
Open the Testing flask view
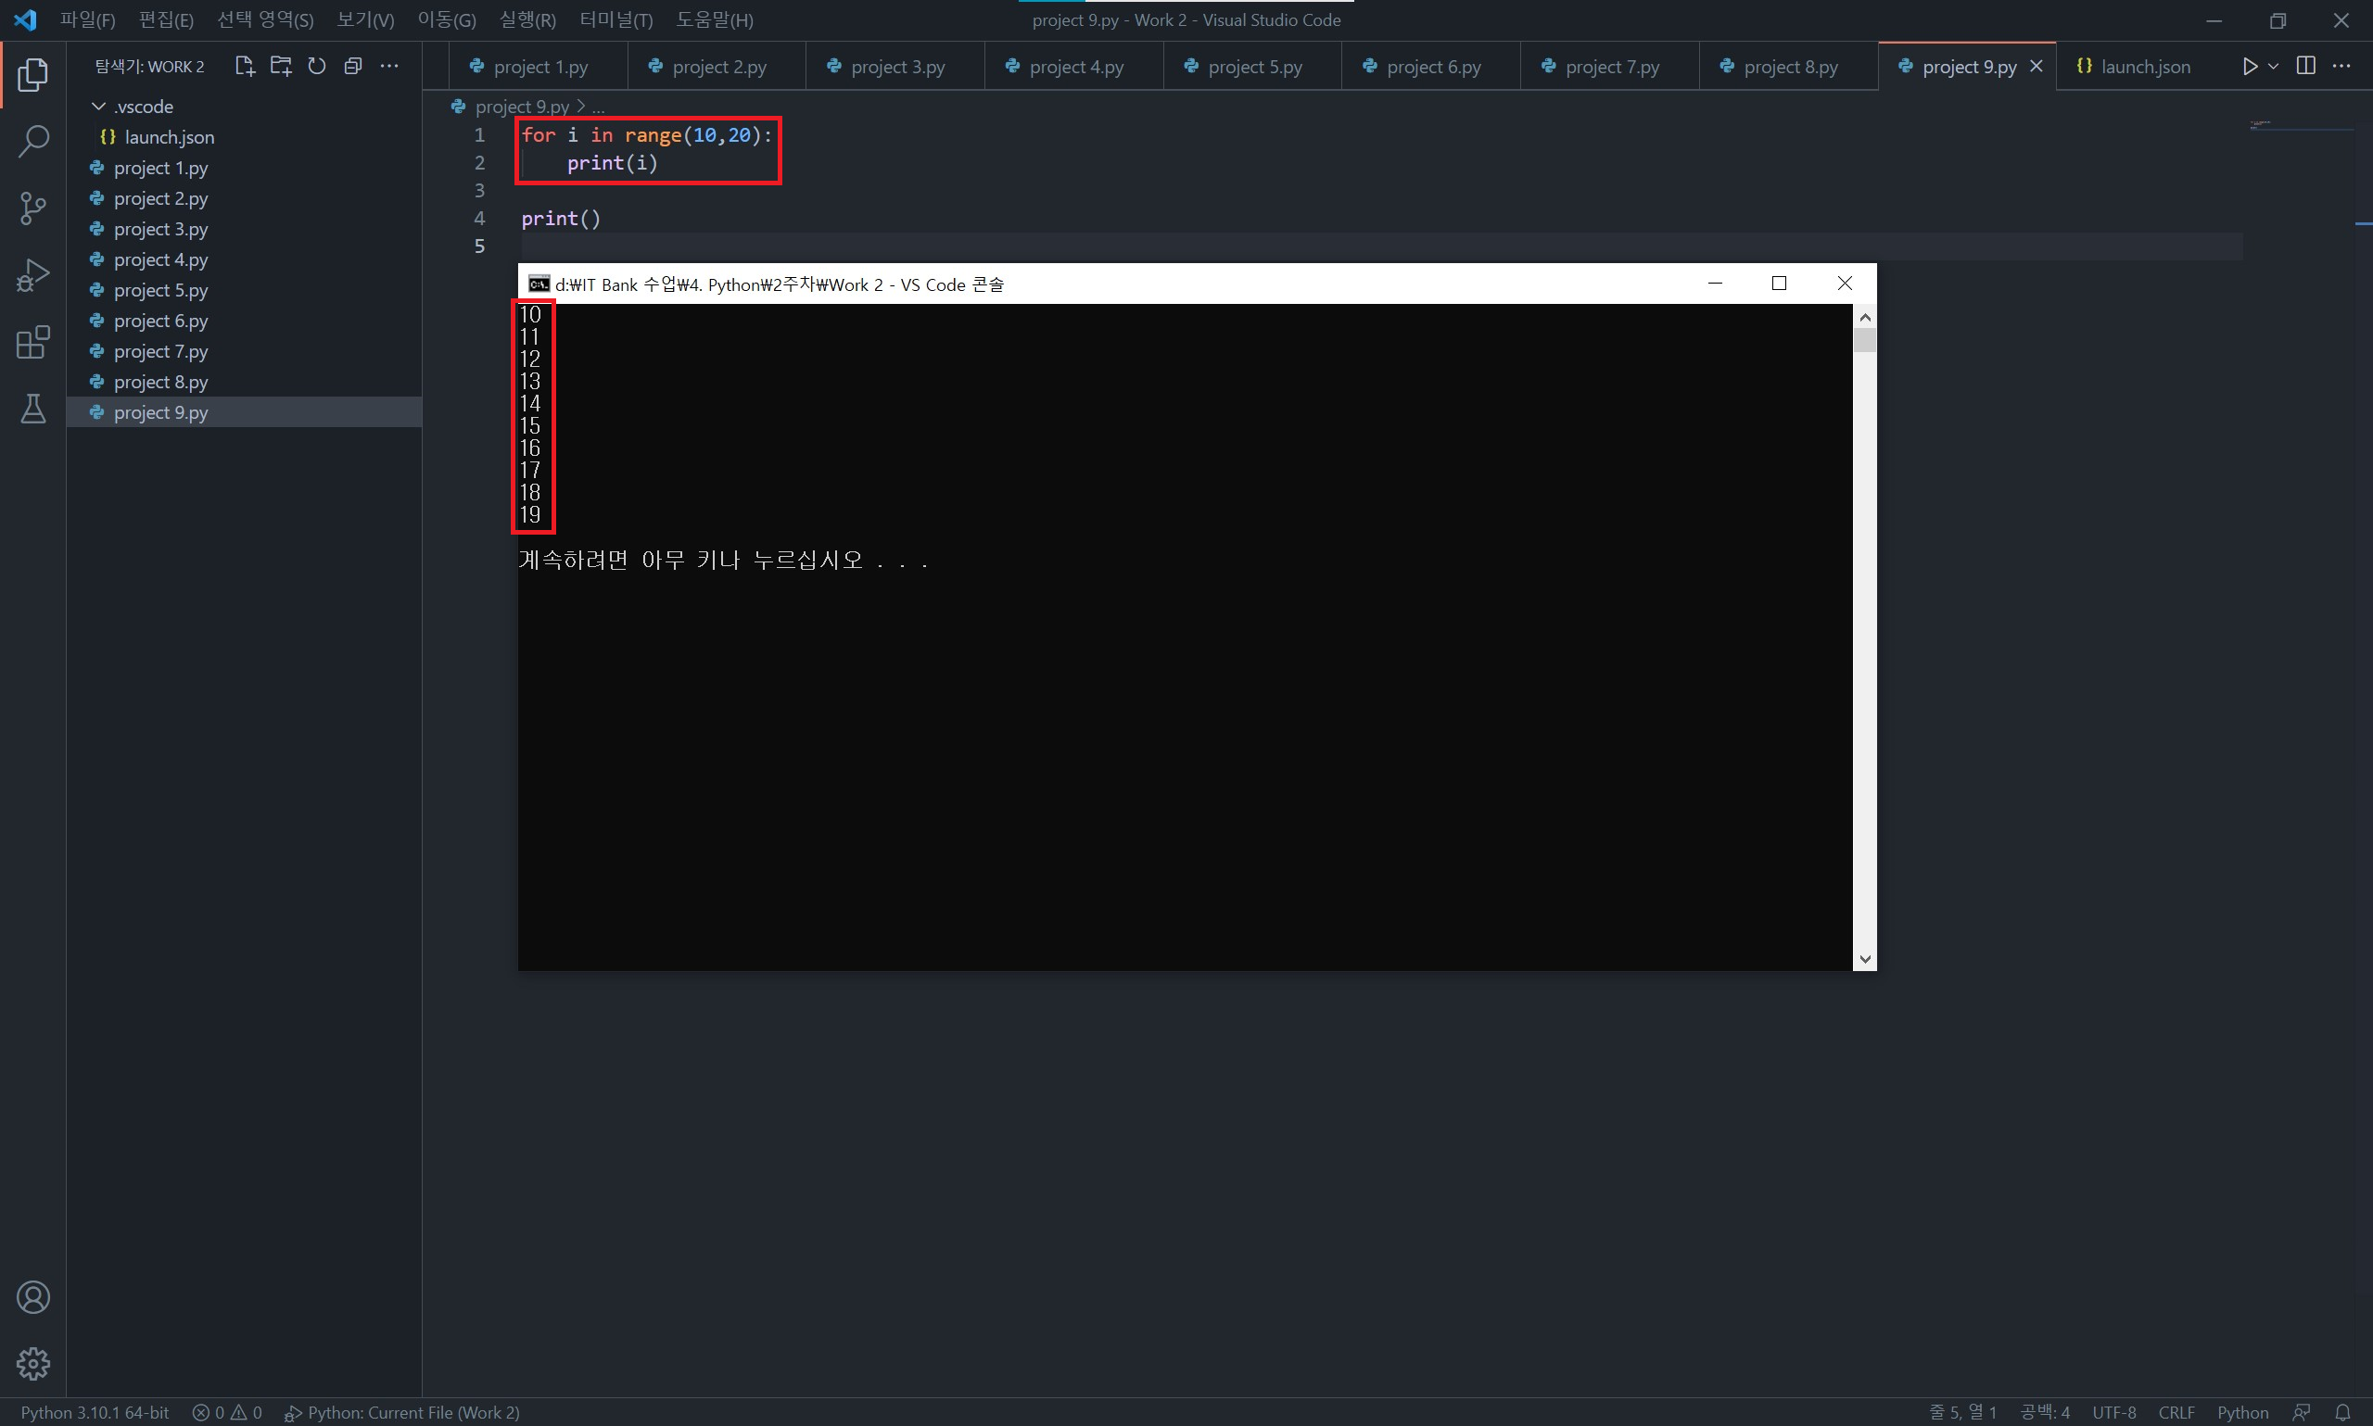pos(32,410)
